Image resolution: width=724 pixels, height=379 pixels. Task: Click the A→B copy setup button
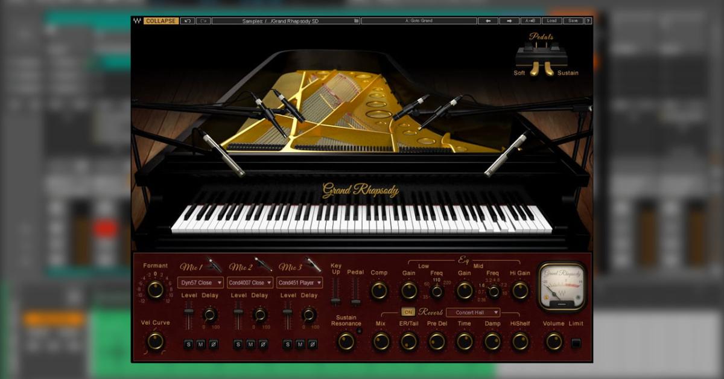coord(531,21)
